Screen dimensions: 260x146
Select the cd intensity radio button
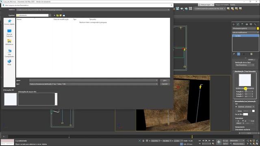(x=243, y=121)
